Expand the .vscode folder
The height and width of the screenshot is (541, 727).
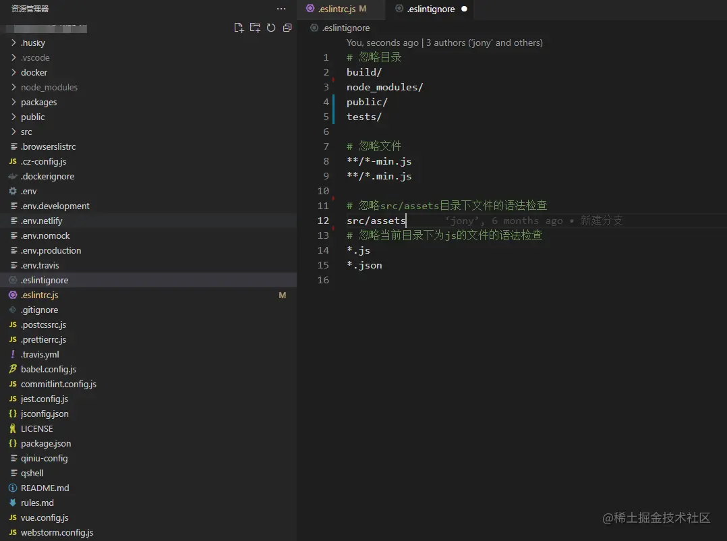(x=13, y=57)
